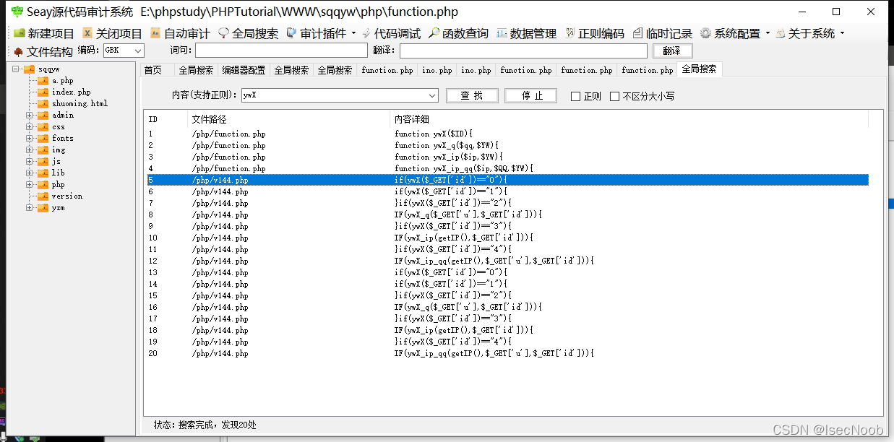
Task: Switch to the 编辑器配置 tab
Action: point(244,70)
